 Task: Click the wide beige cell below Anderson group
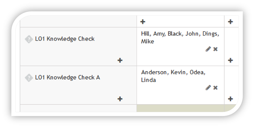pos(180,108)
